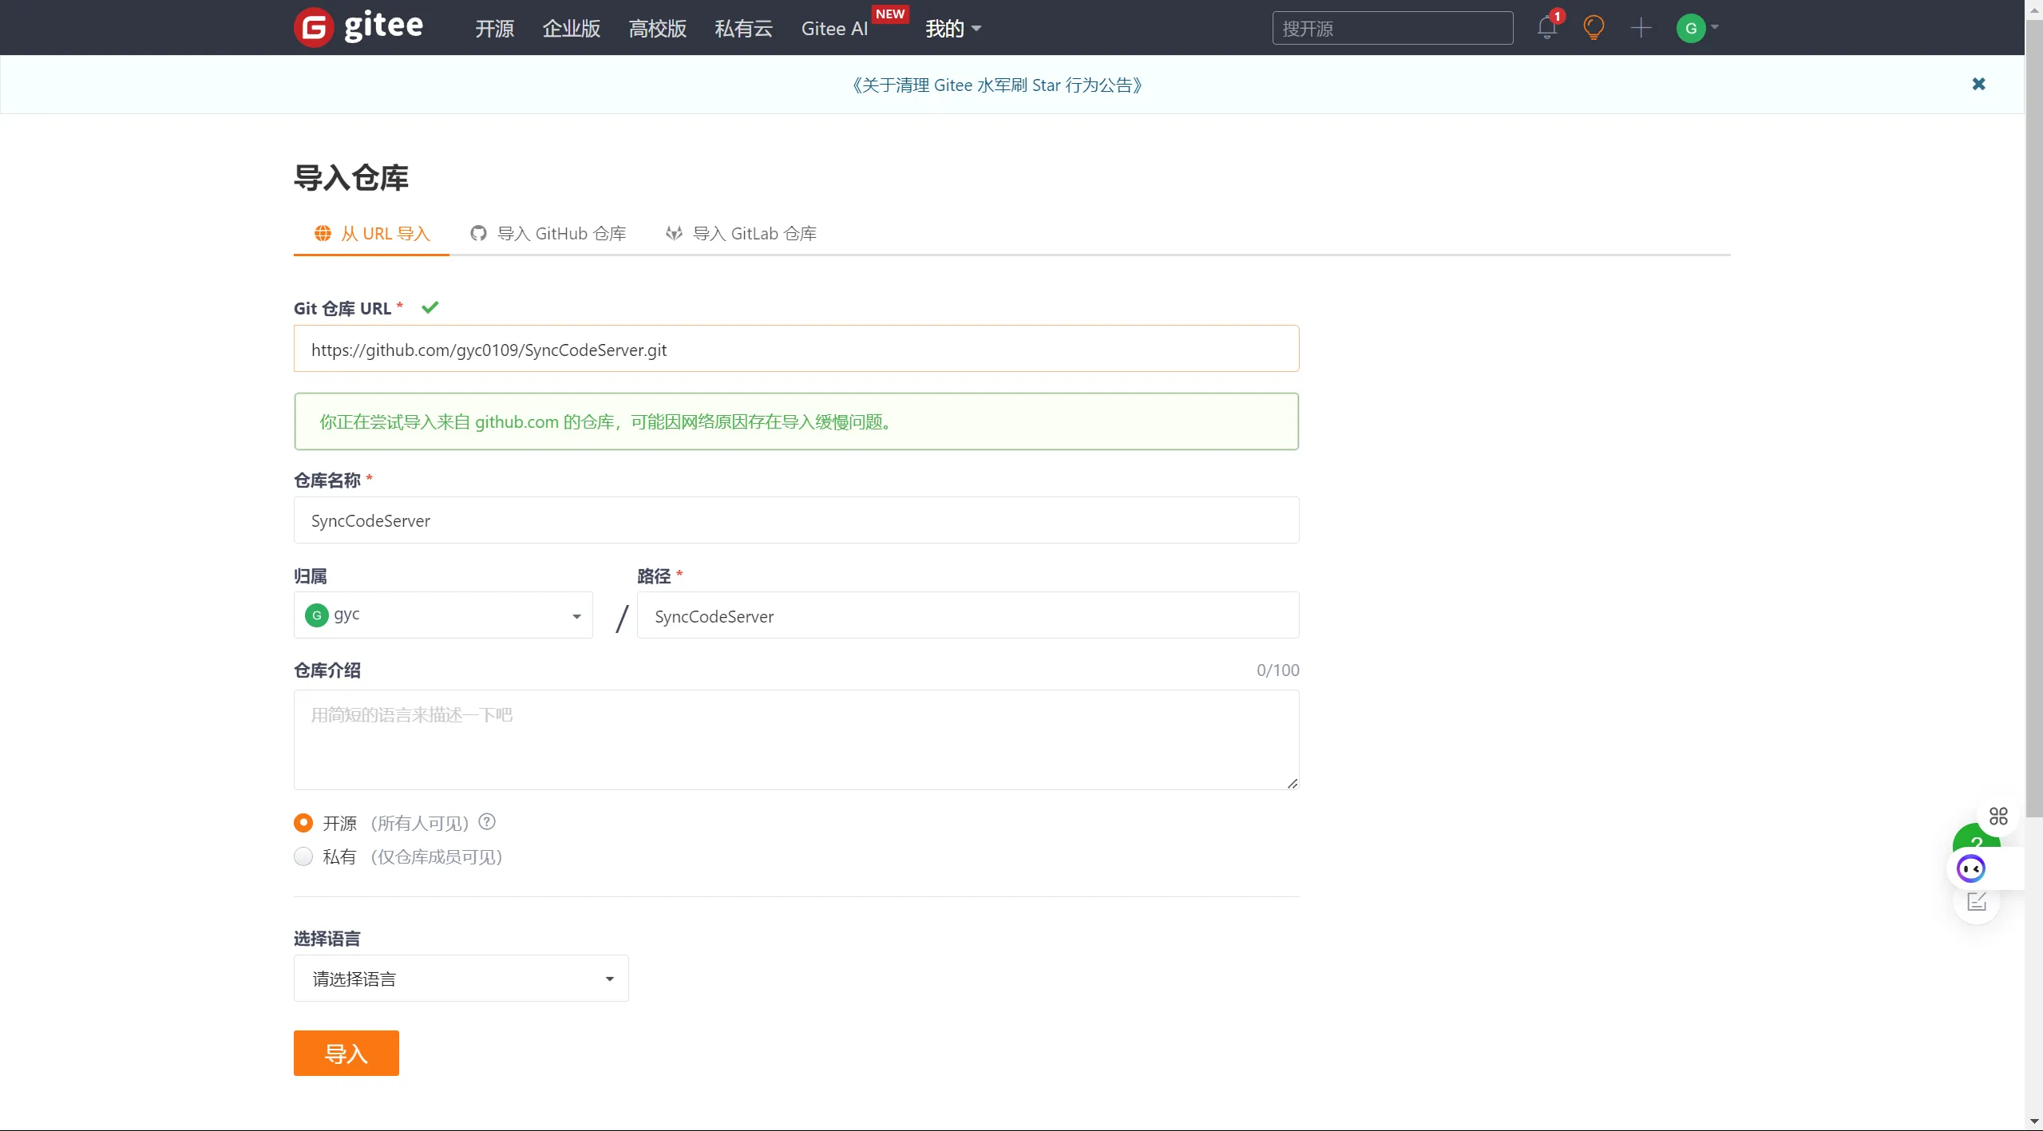Click the Gitee logo icon
2043x1131 pixels.
point(314,28)
